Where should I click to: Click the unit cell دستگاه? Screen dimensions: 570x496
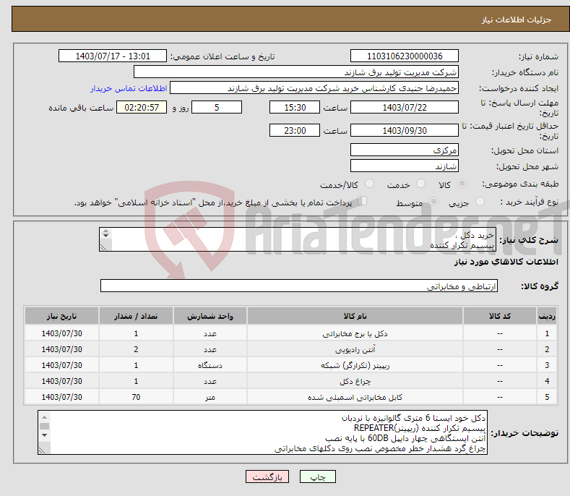pos(210,365)
